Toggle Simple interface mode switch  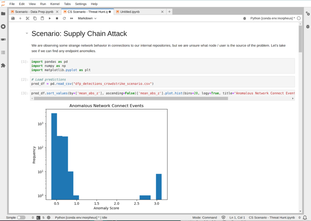(x=21, y=218)
